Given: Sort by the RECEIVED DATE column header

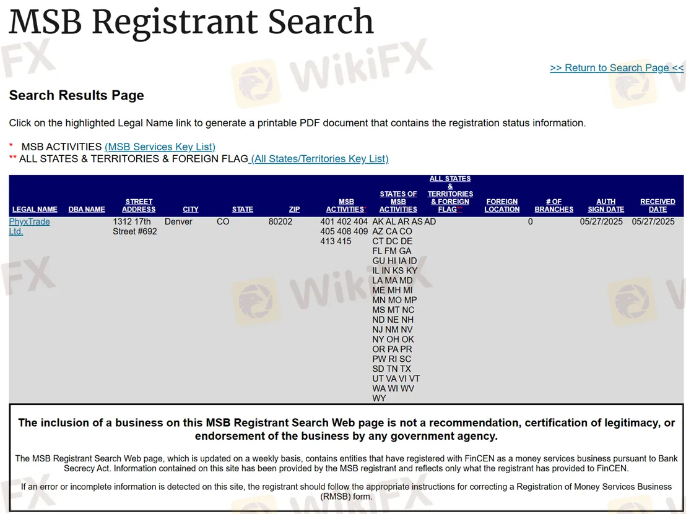Looking at the screenshot, I should (x=658, y=205).
